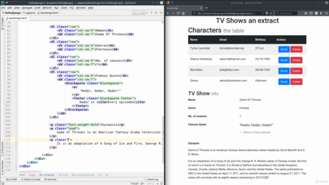Open the Navigate menu
This screenshot has height=185, width=329.
tap(27, 8)
